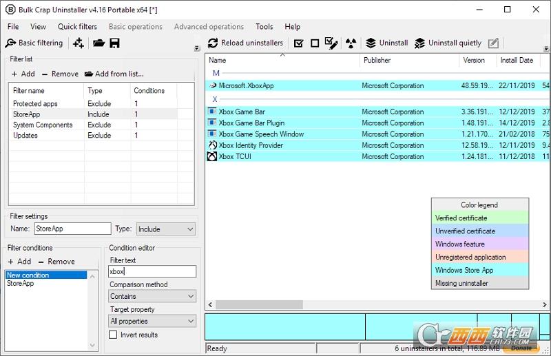Toggle the Invert results checkbox
The image size is (551, 356).
tap(113, 335)
